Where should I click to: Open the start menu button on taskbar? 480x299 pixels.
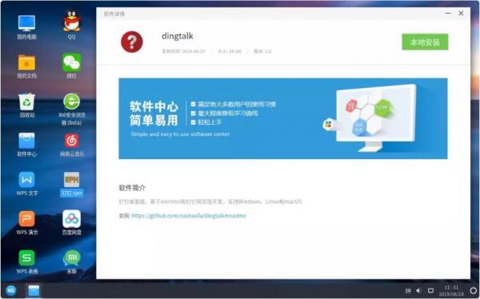tap(11, 290)
